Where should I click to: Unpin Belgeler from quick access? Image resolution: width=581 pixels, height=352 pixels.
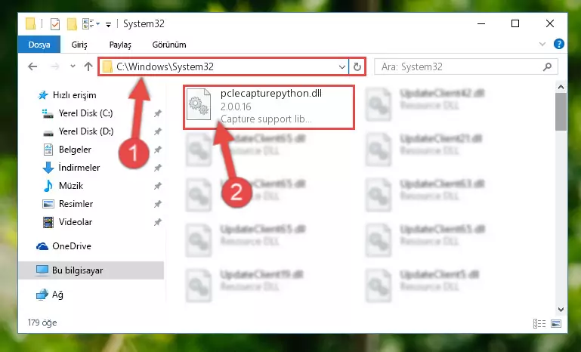(157, 150)
